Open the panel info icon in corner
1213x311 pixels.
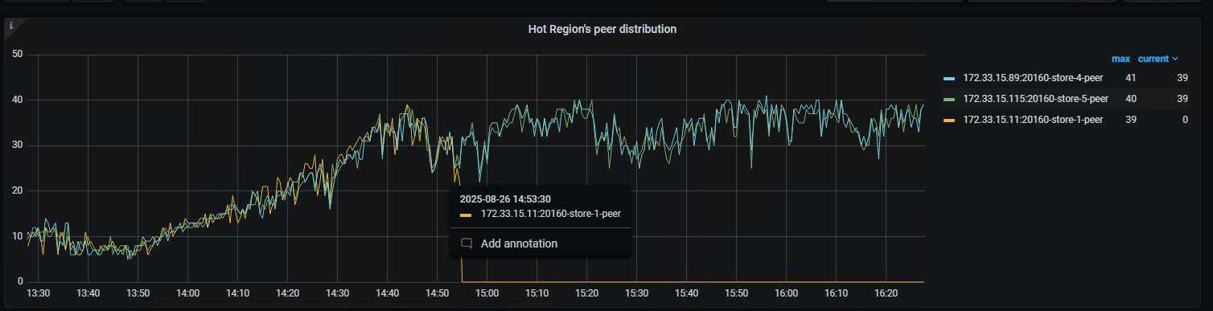10,26
